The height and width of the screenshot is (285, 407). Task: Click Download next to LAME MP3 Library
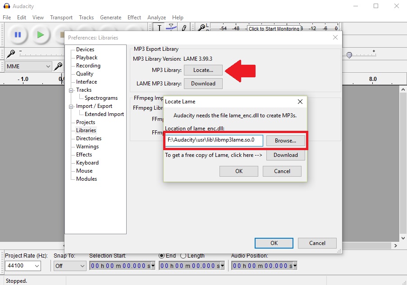click(x=203, y=84)
